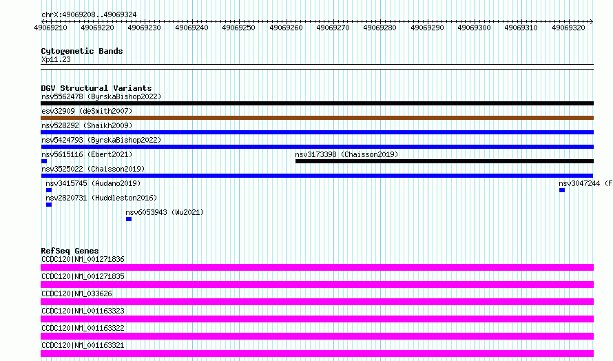
Task: Open gene label CCDC120|NM_001271835
Action: click(83, 276)
